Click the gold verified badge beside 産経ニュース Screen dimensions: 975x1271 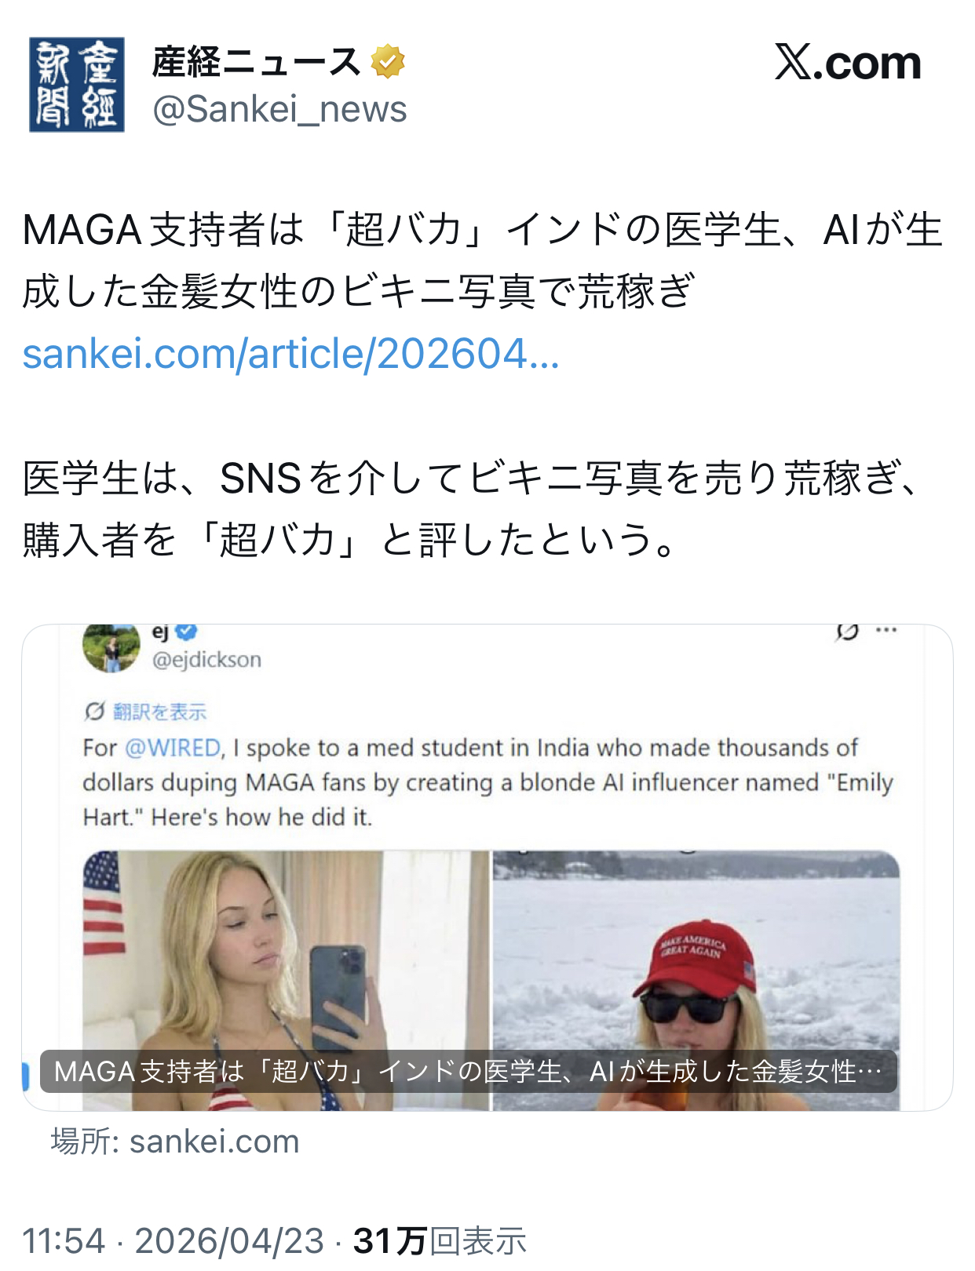[x=388, y=62]
